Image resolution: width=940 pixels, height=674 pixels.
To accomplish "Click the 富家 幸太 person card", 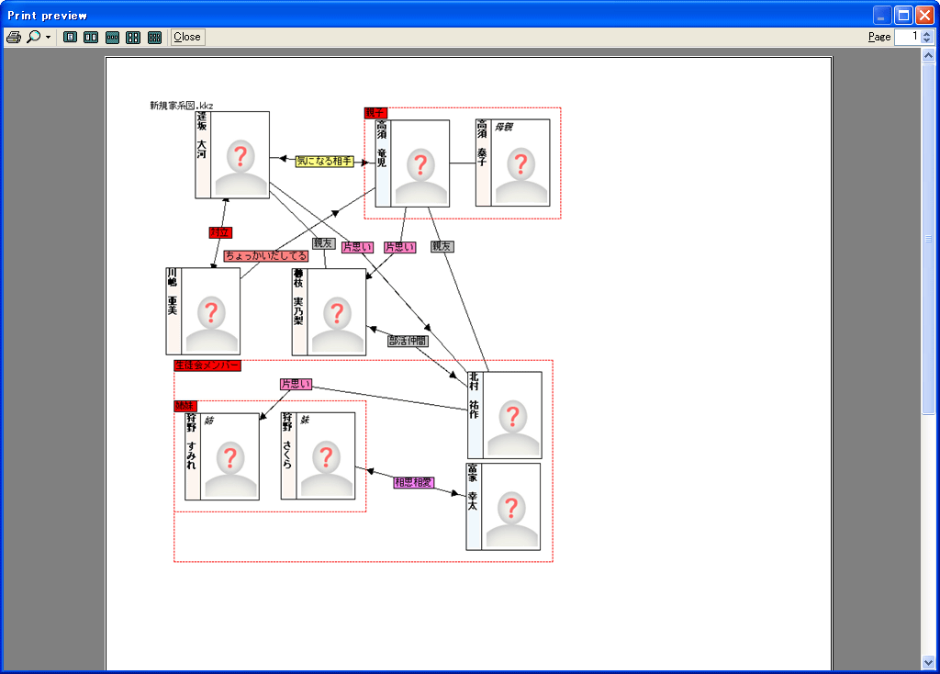I will 504,507.
